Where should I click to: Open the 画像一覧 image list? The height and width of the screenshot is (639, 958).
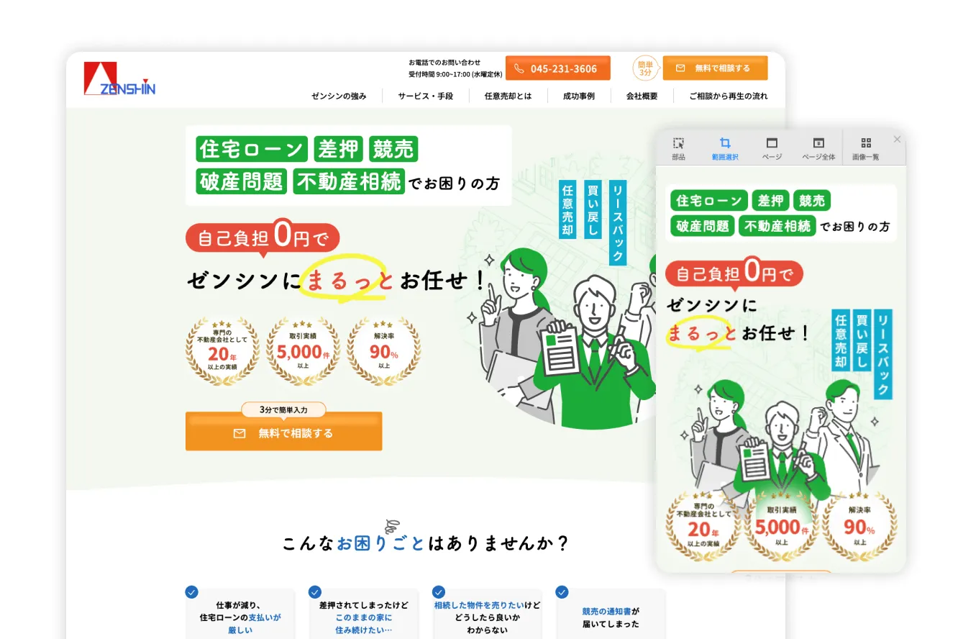tap(866, 148)
